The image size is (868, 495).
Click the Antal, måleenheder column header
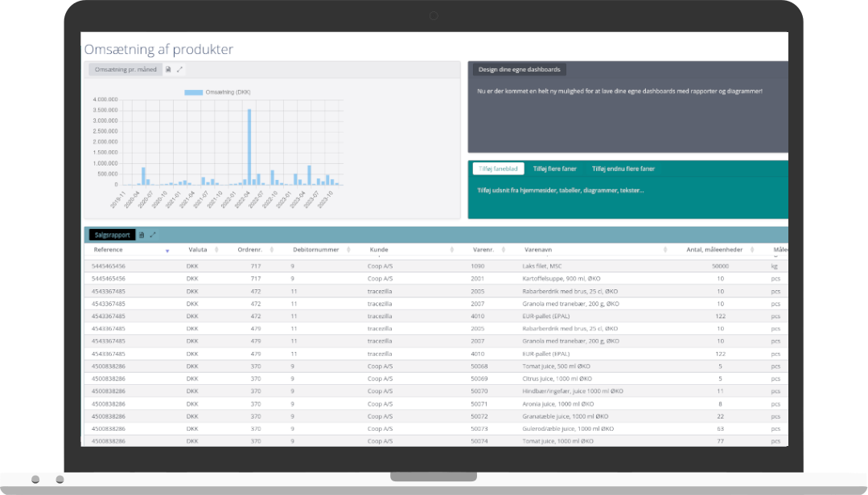coord(714,250)
